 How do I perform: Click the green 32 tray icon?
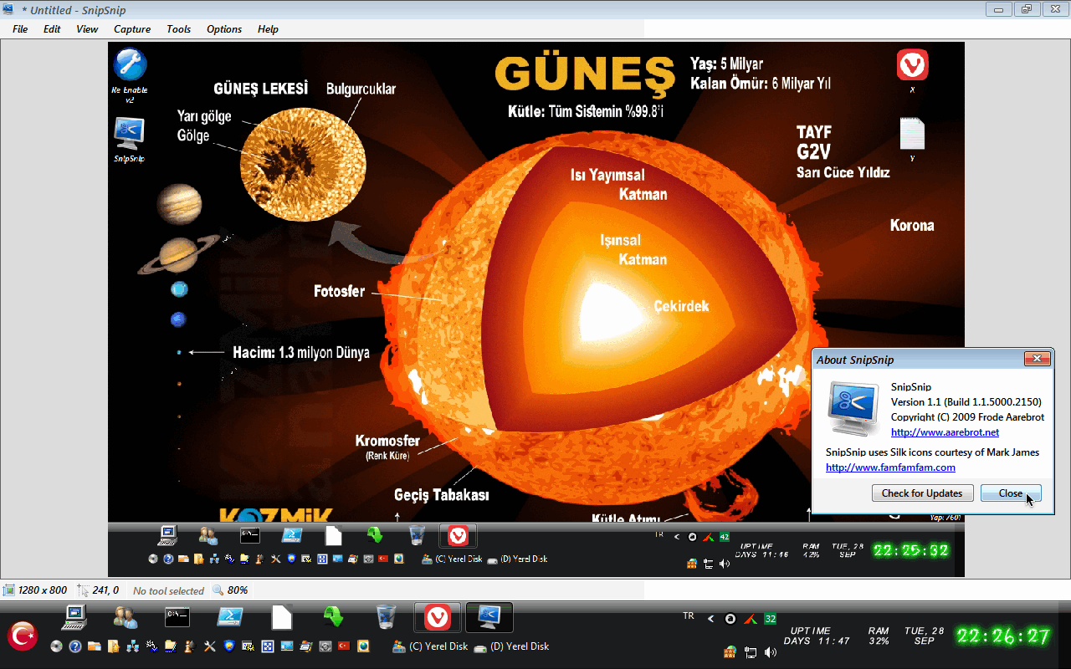coord(771,619)
